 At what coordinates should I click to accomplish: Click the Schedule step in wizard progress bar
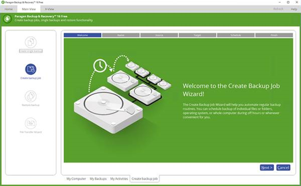tap(236, 35)
